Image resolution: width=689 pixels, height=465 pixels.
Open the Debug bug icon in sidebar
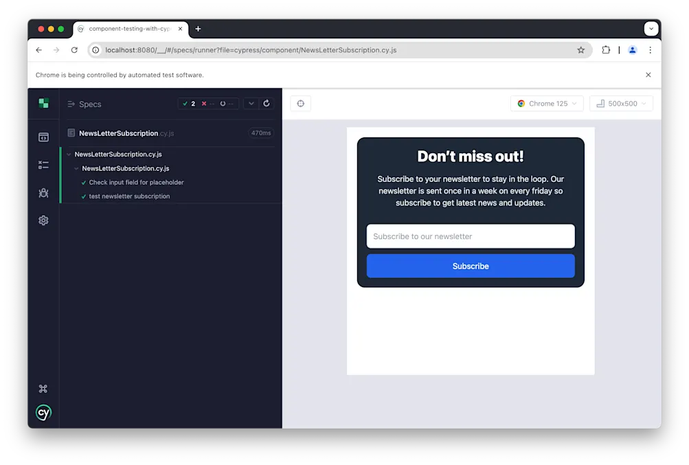pos(43,193)
